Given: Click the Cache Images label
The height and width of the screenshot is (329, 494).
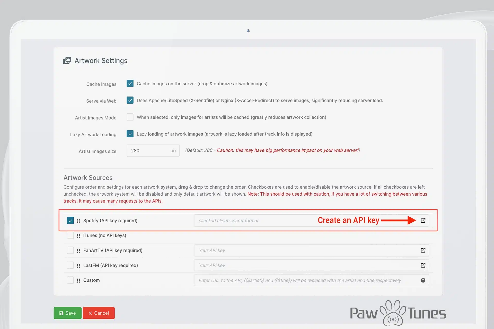Looking at the screenshot, I should [x=101, y=84].
